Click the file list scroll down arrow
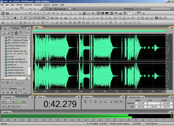 (x=29, y=75)
